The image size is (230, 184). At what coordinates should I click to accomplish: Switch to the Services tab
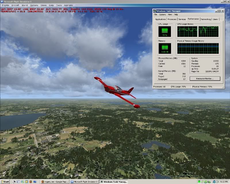(x=182, y=19)
